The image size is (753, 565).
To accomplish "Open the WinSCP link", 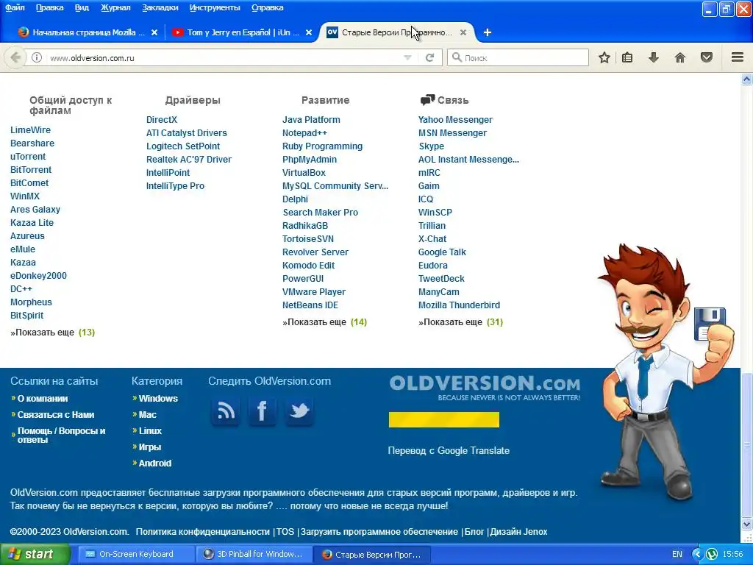I will [435, 213].
